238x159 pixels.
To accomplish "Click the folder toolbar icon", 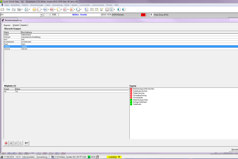I will pyautogui.click(x=13, y=10).
